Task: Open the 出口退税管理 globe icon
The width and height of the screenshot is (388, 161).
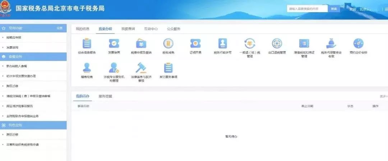Action: pos(277,43)
